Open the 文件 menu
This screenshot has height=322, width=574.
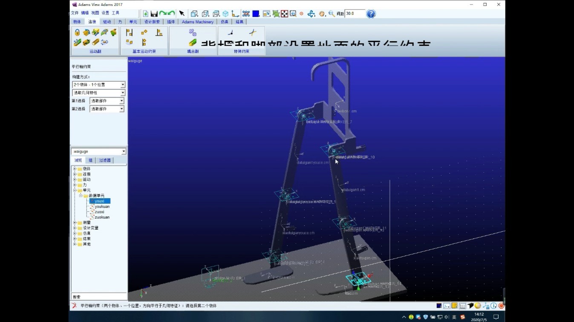coord(75,13)
